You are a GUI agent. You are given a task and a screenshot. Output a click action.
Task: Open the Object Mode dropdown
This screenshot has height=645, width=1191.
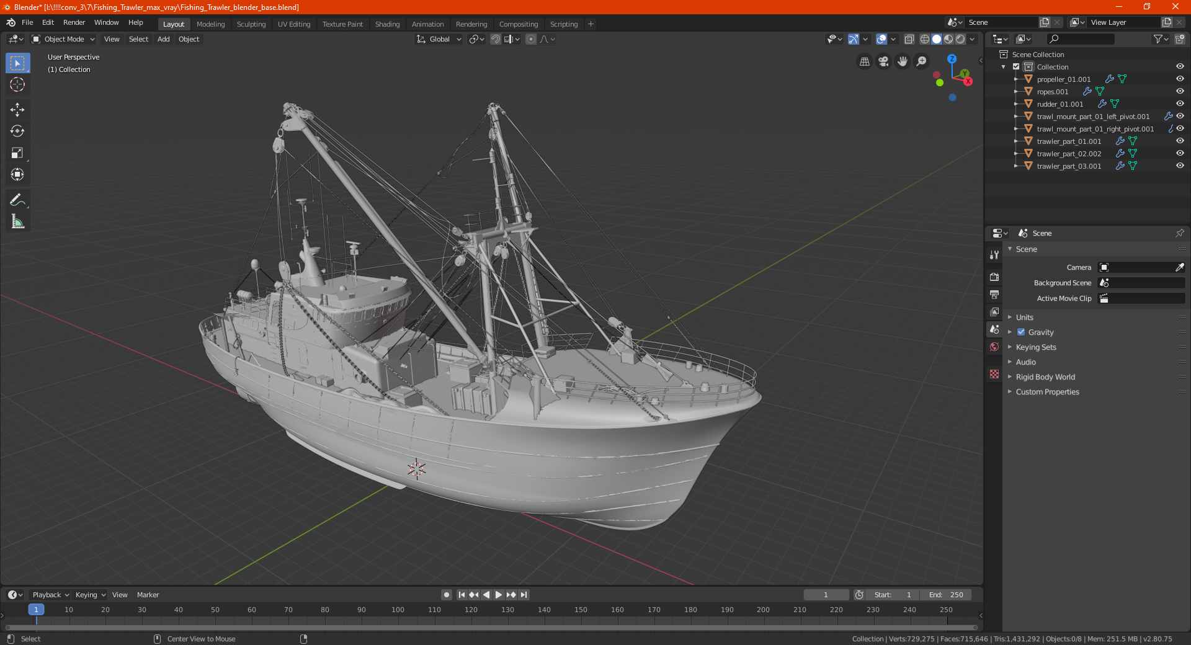coord(63,39)
